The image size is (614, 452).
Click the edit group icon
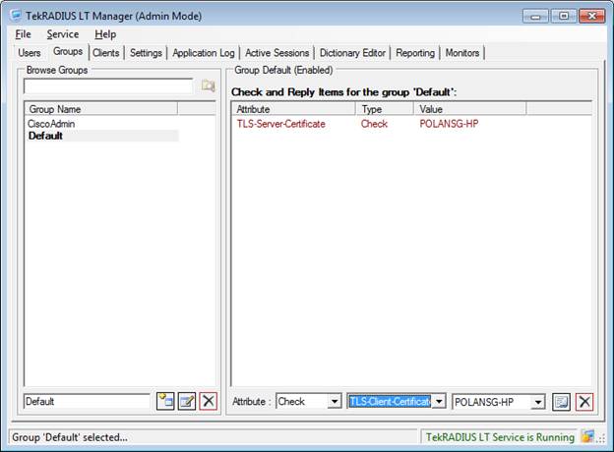[x=187, y=401]
